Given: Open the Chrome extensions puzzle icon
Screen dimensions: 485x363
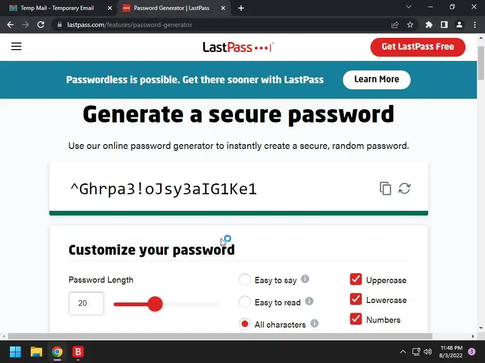Looking at the screenshot, I should (x=429, y=25).
